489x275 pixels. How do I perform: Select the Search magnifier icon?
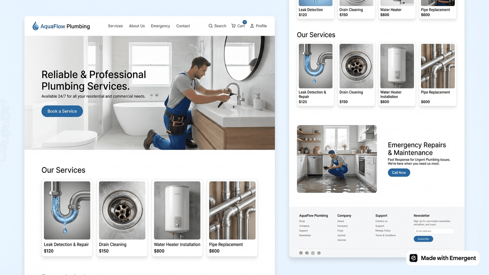tap(211, 26)
